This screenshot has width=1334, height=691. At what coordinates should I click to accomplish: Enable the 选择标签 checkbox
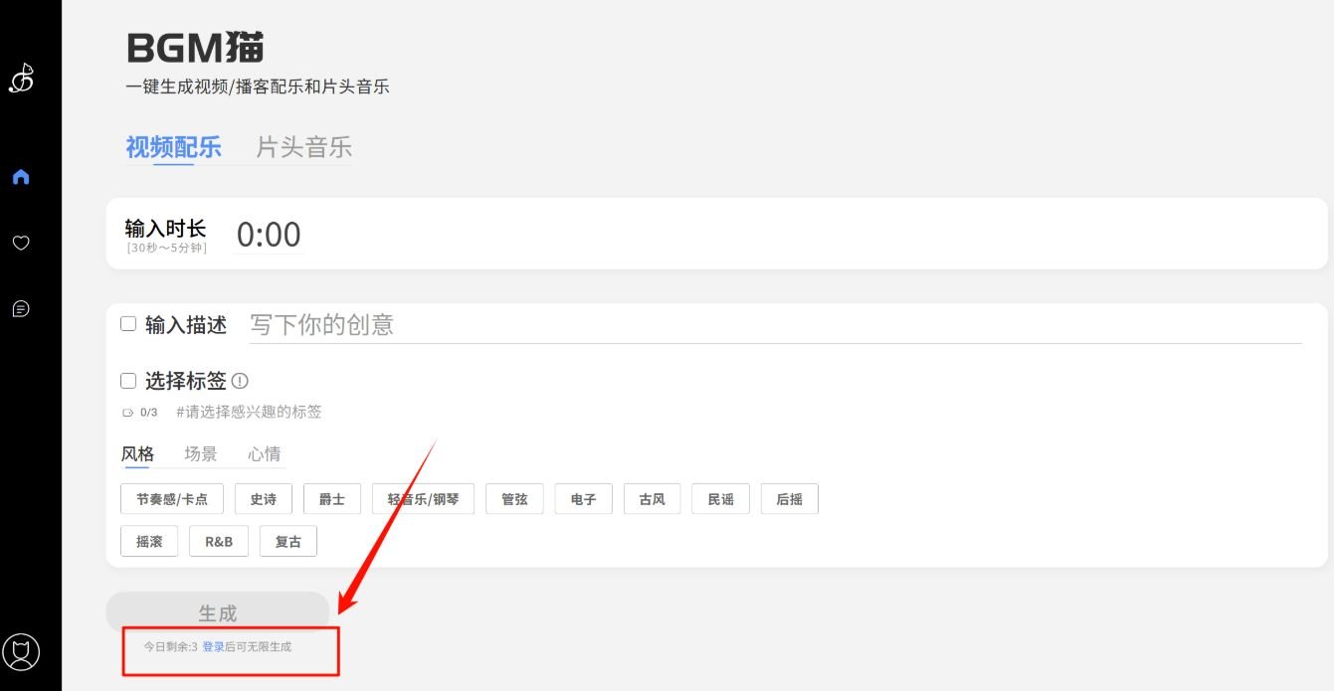point(128,380)
